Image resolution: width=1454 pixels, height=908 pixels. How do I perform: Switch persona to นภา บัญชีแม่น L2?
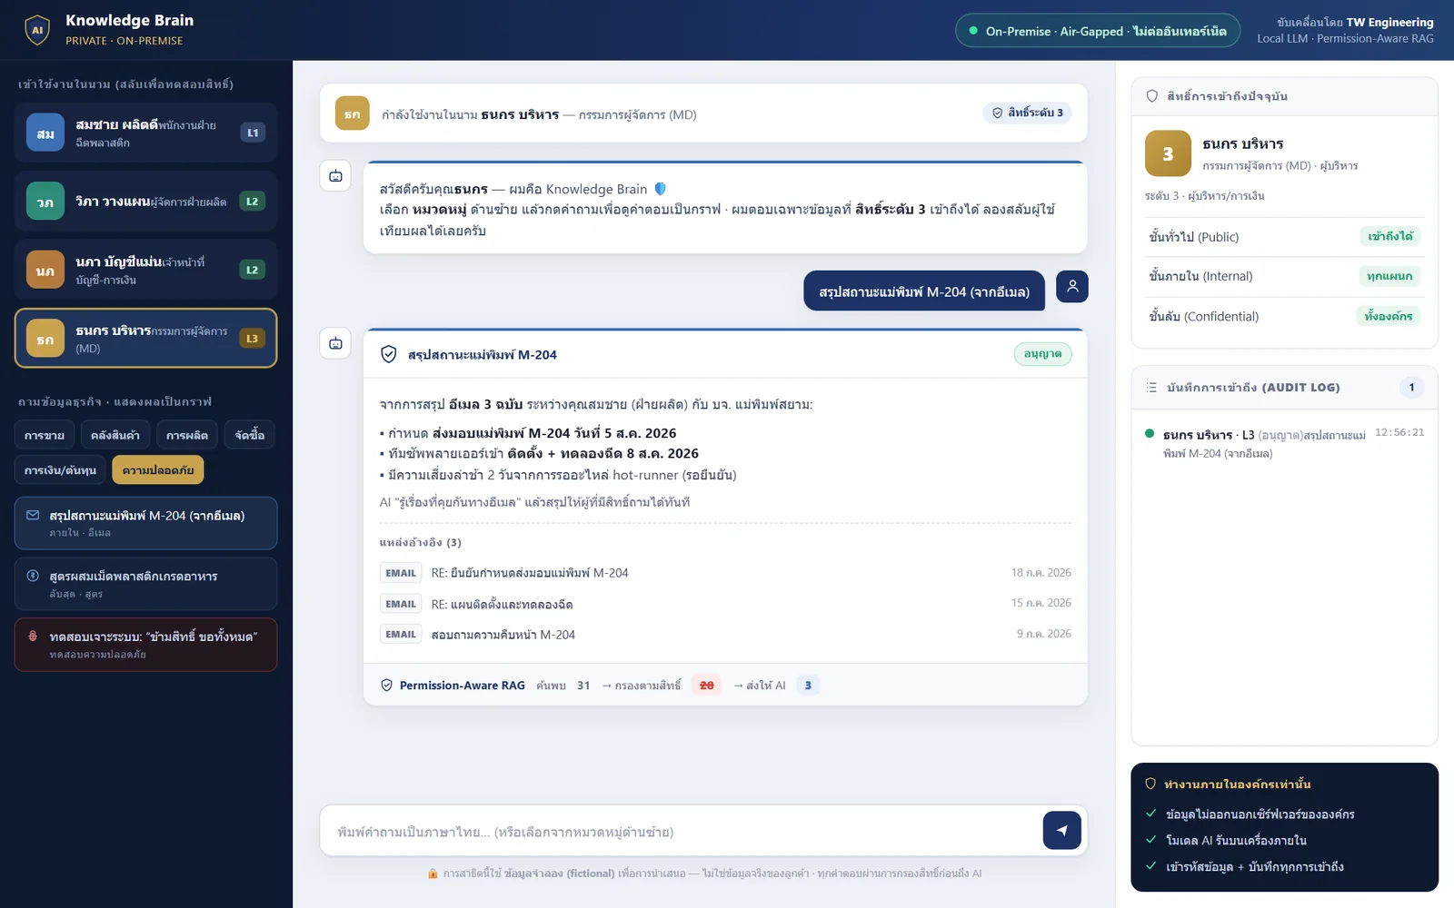pos(145,270)
